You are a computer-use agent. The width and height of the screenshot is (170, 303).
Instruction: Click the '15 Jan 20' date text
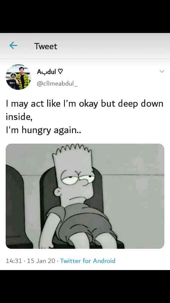tap(41, 261)
